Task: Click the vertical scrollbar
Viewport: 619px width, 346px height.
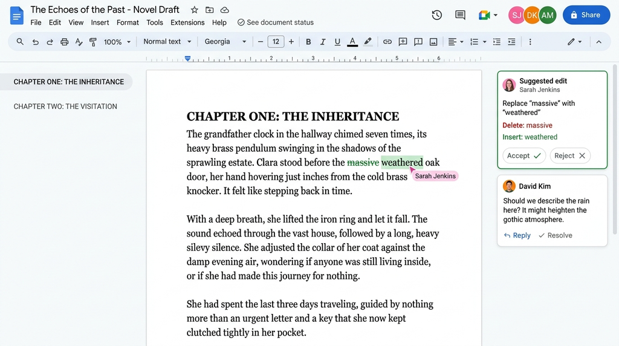Action: [615, 149]
